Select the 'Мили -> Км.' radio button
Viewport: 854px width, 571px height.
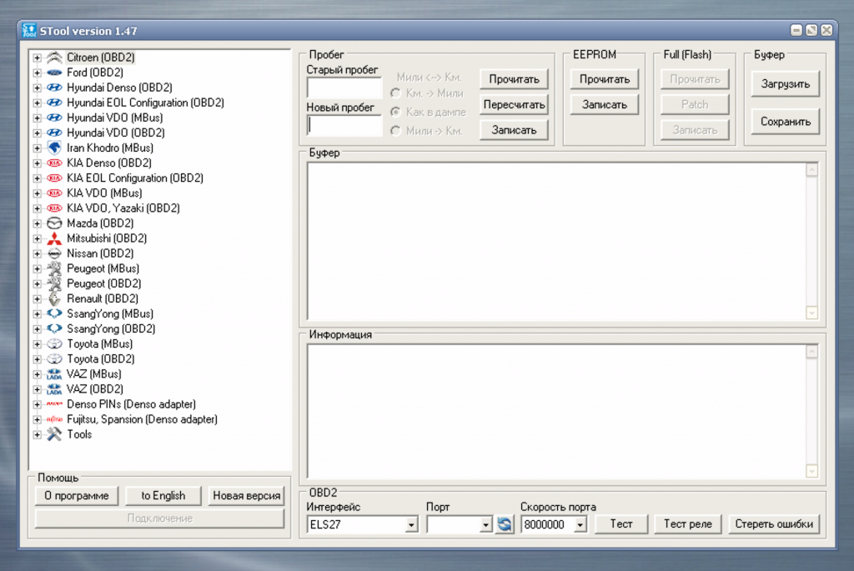click(395, 130)
